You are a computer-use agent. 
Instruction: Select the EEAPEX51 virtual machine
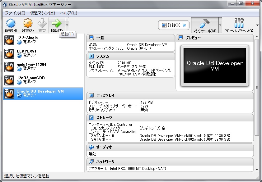coord(43,53)
